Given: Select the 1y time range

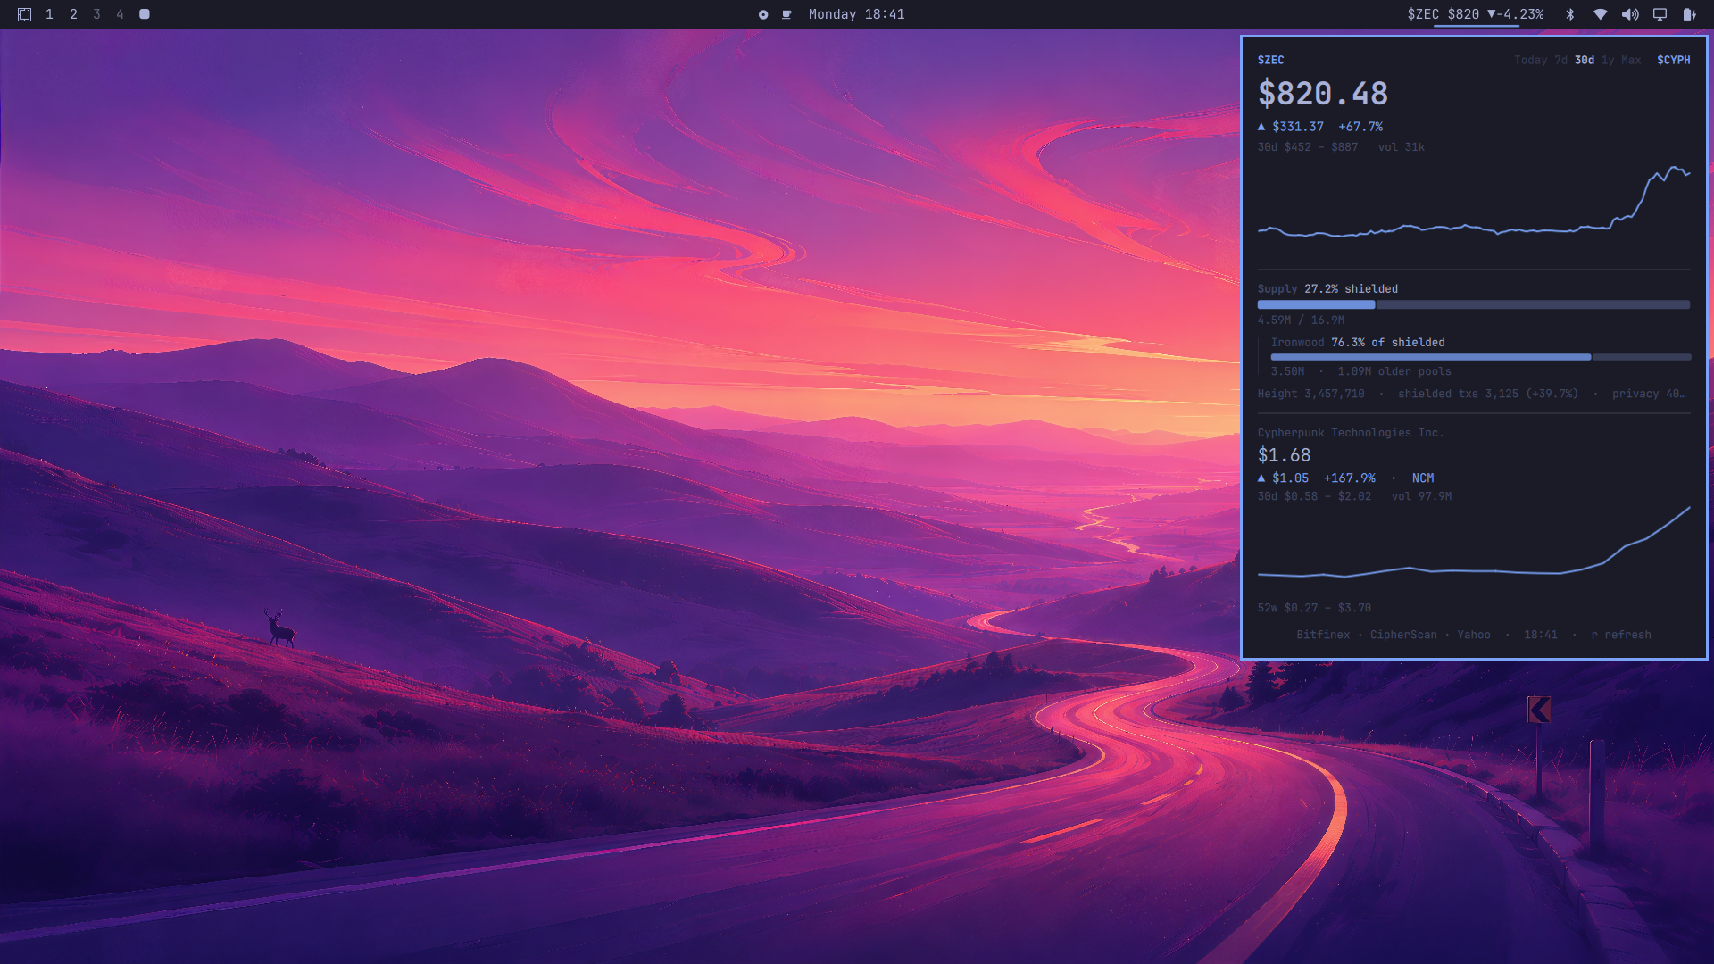Looking at the screenshot, I should coord(1608,60).
